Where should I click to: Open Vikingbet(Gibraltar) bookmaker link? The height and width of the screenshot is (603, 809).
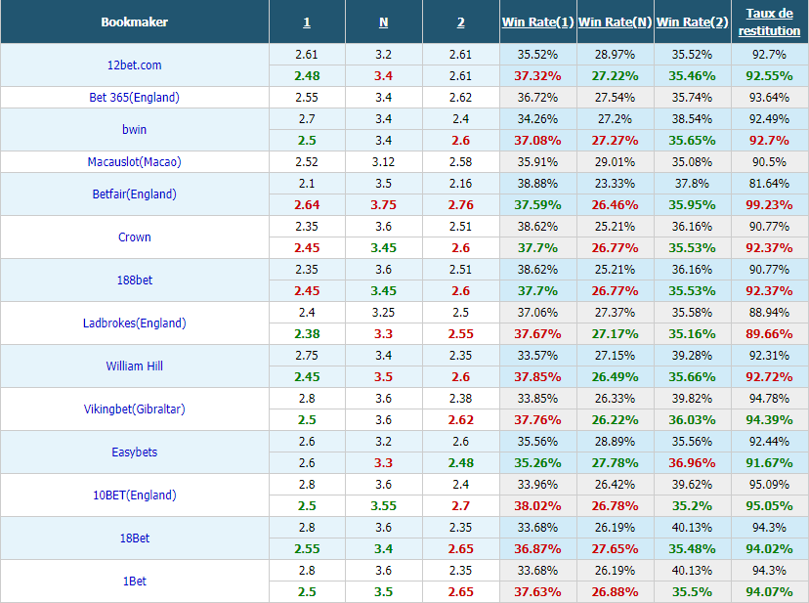point(134,409)
